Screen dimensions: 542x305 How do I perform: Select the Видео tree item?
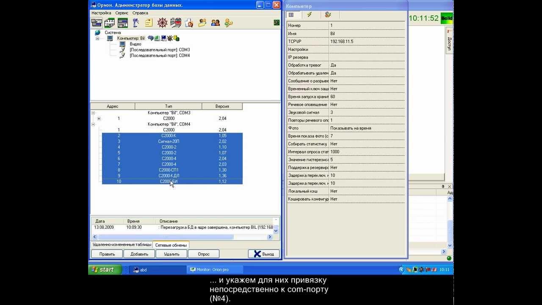coord(135,44)
